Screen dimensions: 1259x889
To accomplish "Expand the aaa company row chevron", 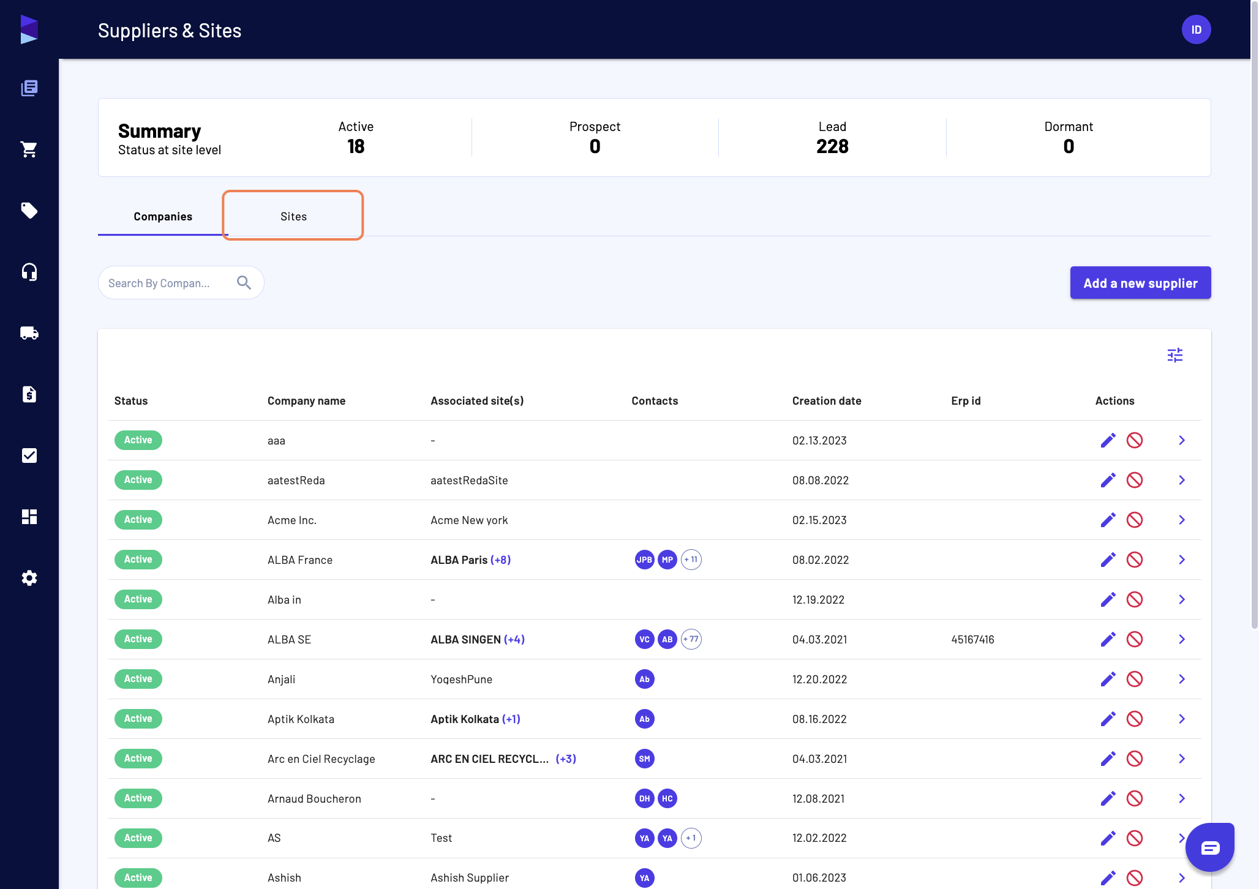I will click(x=1182, y=440).
